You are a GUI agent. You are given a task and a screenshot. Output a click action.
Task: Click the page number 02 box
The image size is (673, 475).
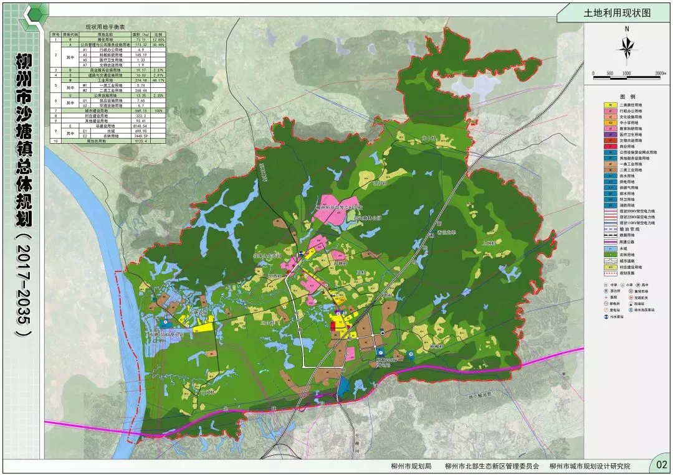pyautogui.click(x=661, y=464)
